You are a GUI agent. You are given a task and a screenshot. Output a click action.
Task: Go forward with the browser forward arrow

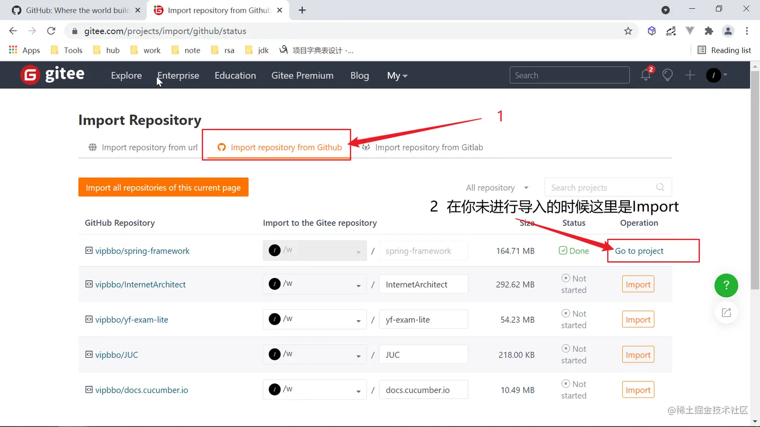(32, 31)
